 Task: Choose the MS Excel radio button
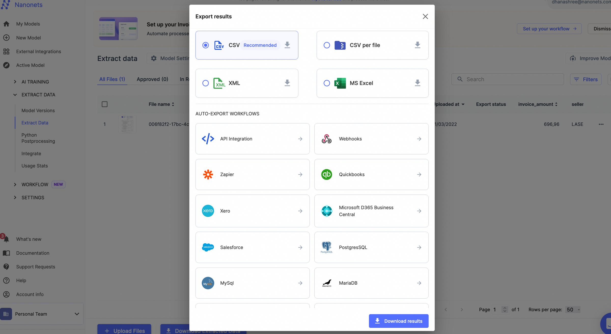click(x=327, y=83)
